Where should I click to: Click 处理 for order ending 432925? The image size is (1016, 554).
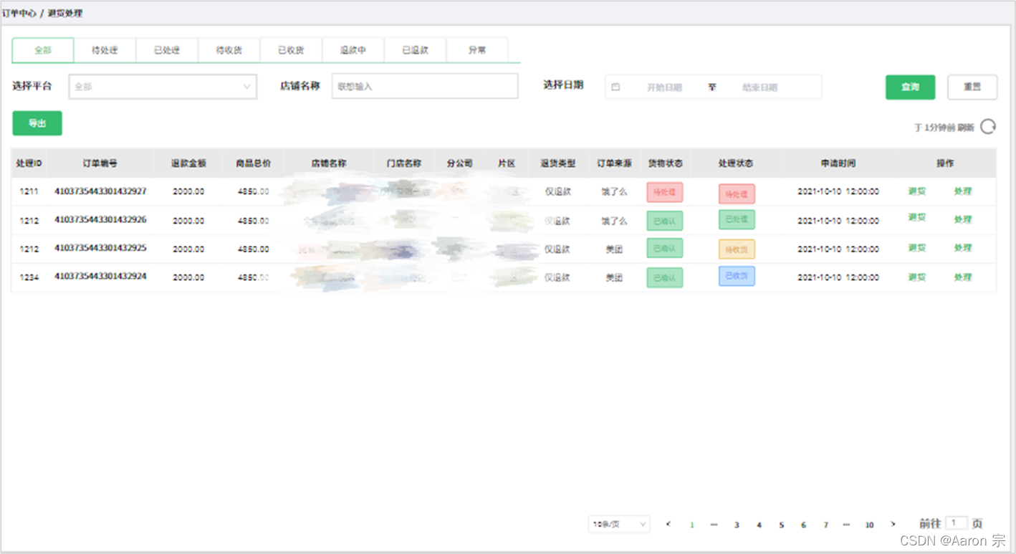[x=963, y=248]
